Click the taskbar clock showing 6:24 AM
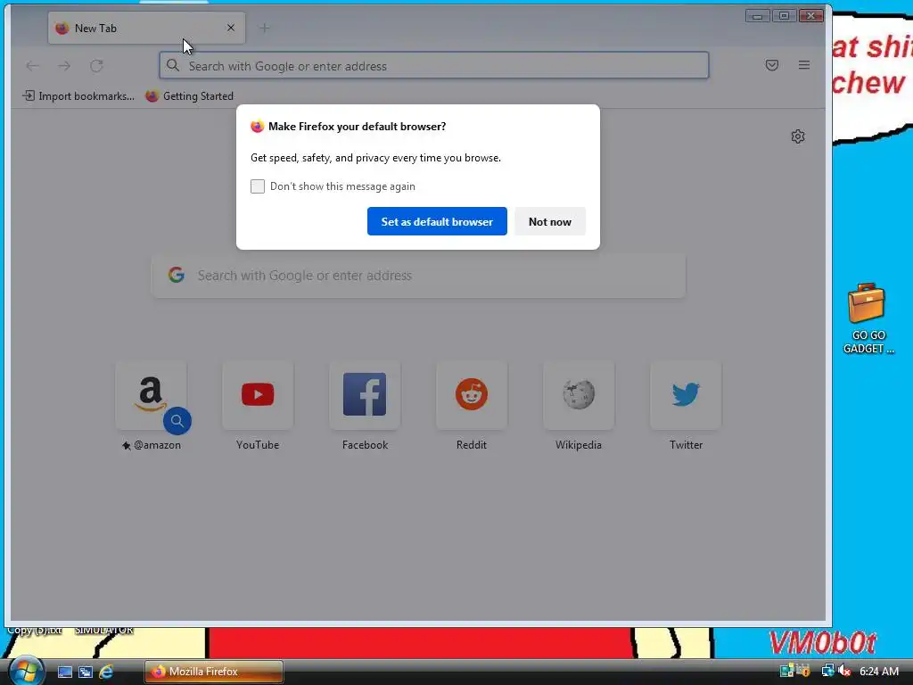The image size is (913, 685). click(878, 671)
